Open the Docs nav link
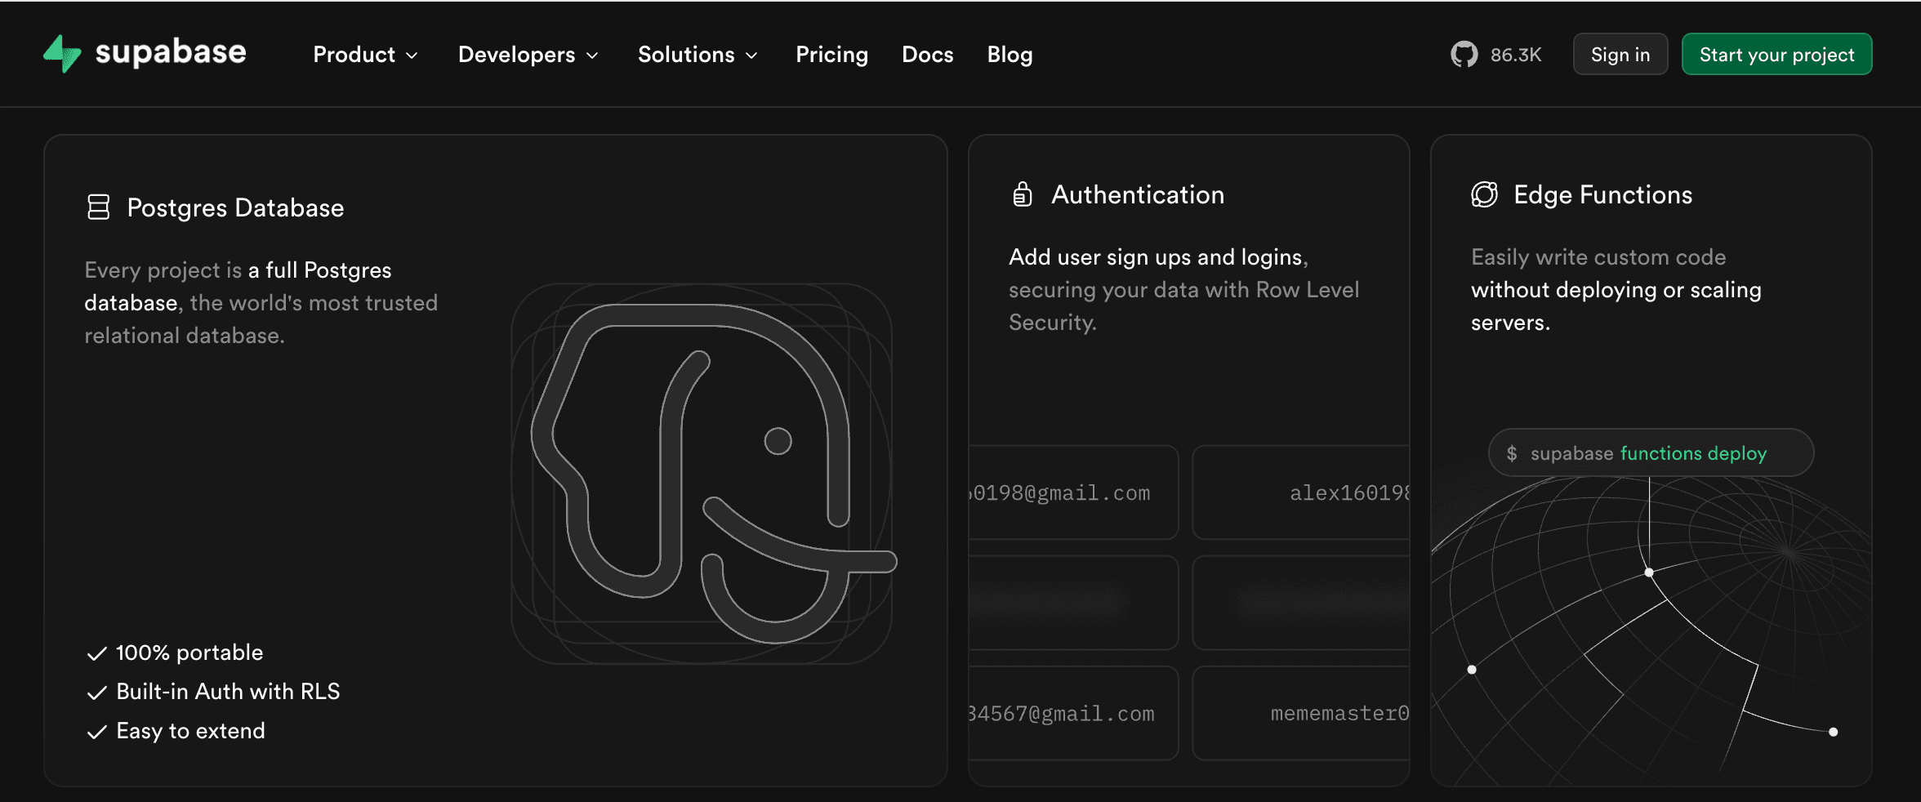Image resolution: width=1921 pixels, height=802 pixels. coord(927,55)
